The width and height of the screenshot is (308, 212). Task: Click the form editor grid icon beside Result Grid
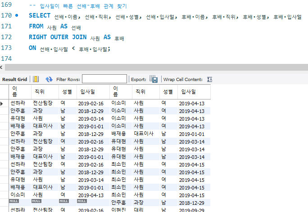(x=36, y=79)
